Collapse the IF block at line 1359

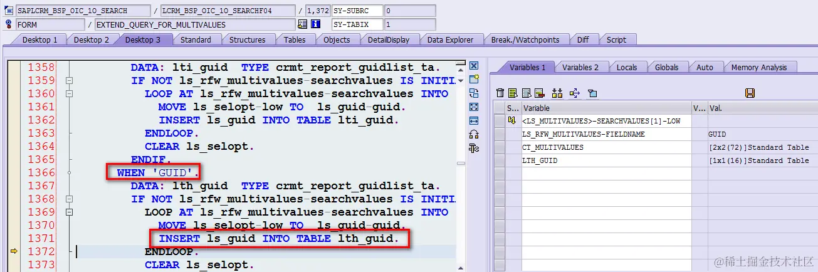click(x=70, y=81)
